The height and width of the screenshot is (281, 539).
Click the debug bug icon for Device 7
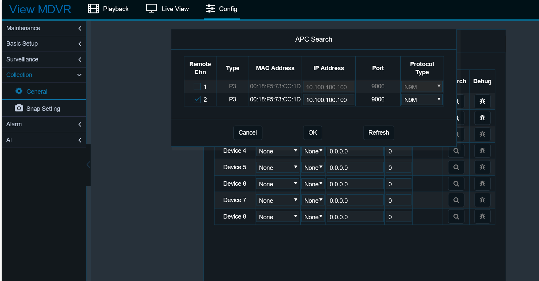pos(482,200)
